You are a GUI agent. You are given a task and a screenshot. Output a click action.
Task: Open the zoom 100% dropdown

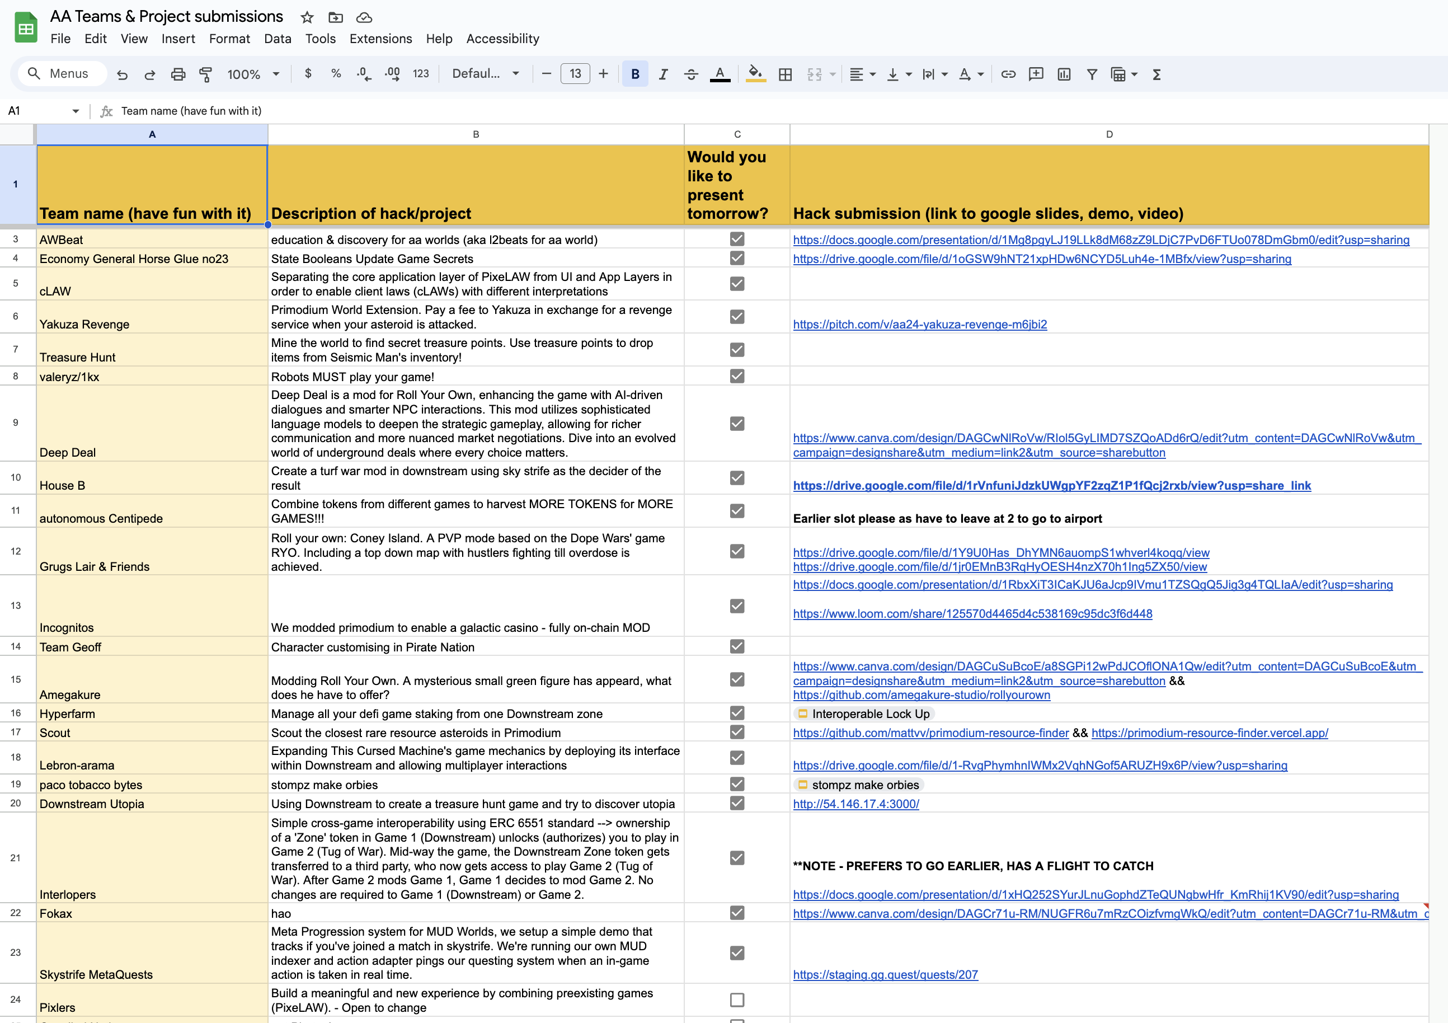(253, 74)
